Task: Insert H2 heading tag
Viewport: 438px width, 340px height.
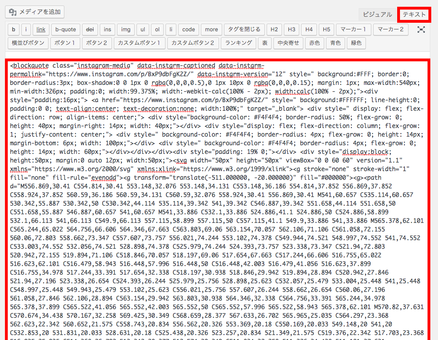Action: [x=274, y=30]
